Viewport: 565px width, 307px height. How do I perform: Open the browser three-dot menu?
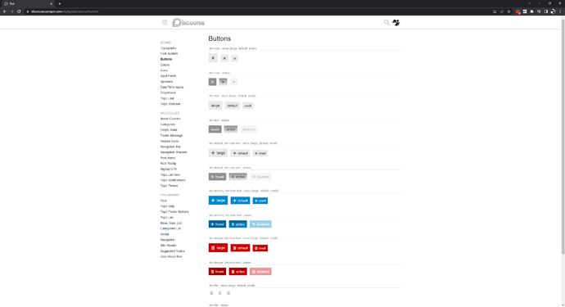point(560,11)
